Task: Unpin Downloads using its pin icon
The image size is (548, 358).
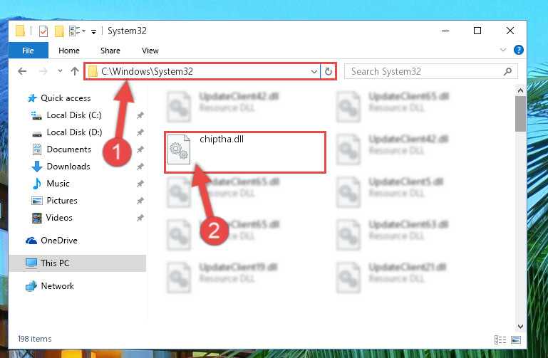Action: [140, 167]
